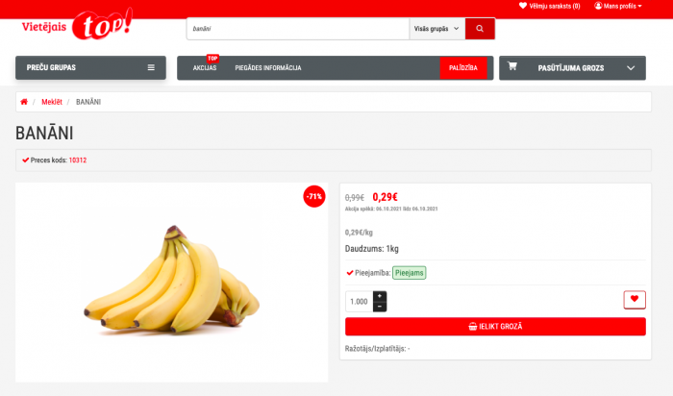Open the hamburger menu in Preču grupas
The image size is (673, 396).
(x=151, y=67)
